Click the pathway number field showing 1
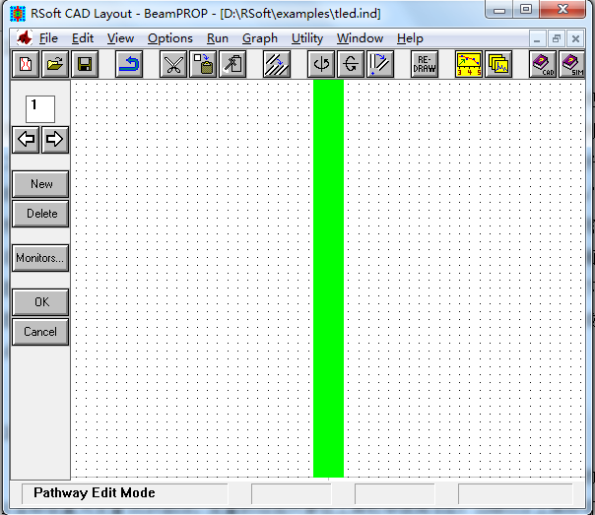Image resolution: width=595 pixels, height=515 pixels. click(x=40, y=109)
